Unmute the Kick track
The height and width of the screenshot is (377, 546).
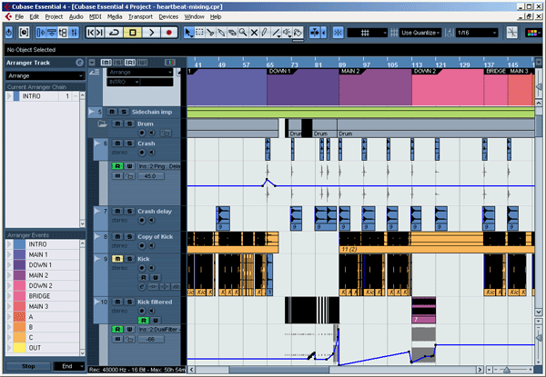(116, 259)
